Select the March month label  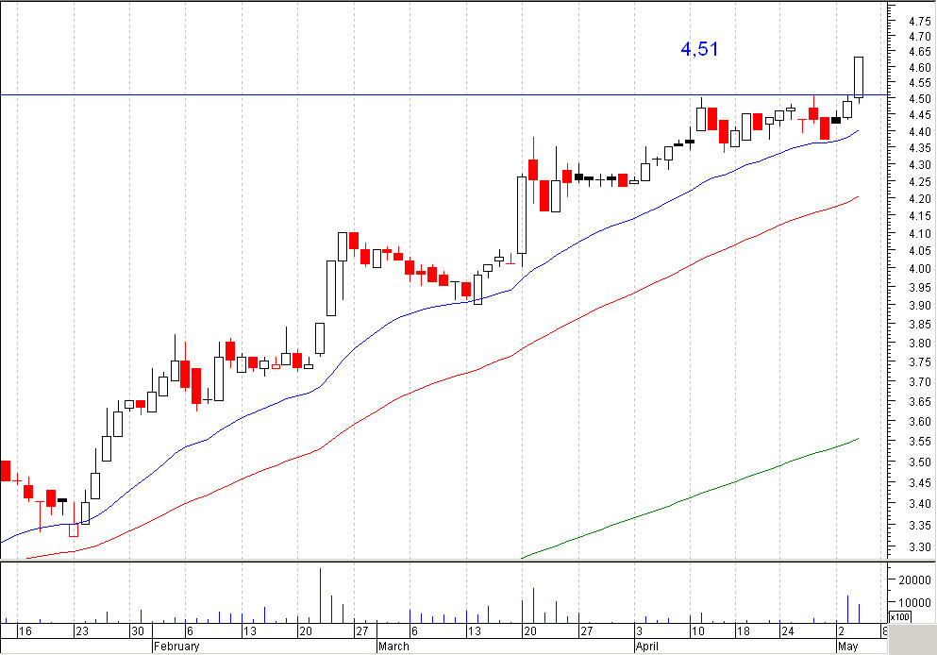pyautogui.click(x=393, y=647)
